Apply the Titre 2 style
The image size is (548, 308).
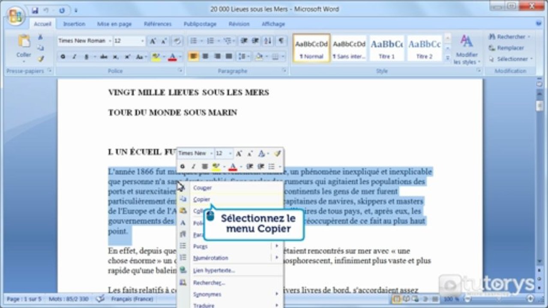point(424,48)
